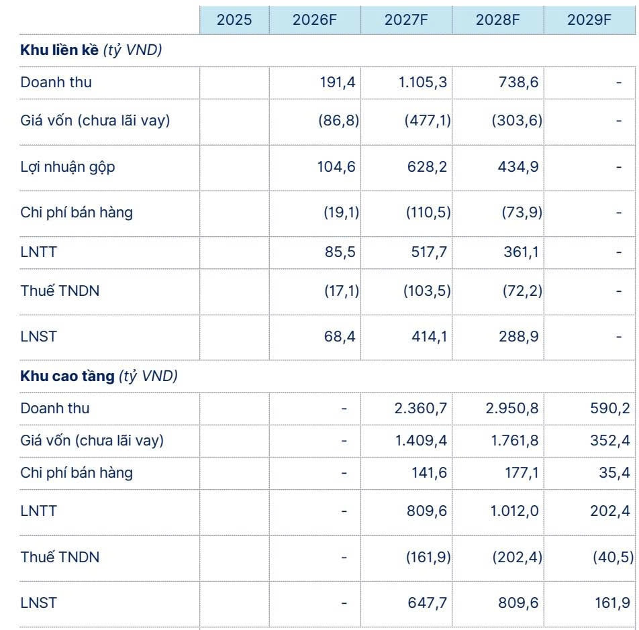Click Khu cao tầng revenue cell 2.950,8

coord(511,409)
